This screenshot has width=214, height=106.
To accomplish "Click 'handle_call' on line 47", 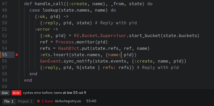I will (x=49, y=4).
